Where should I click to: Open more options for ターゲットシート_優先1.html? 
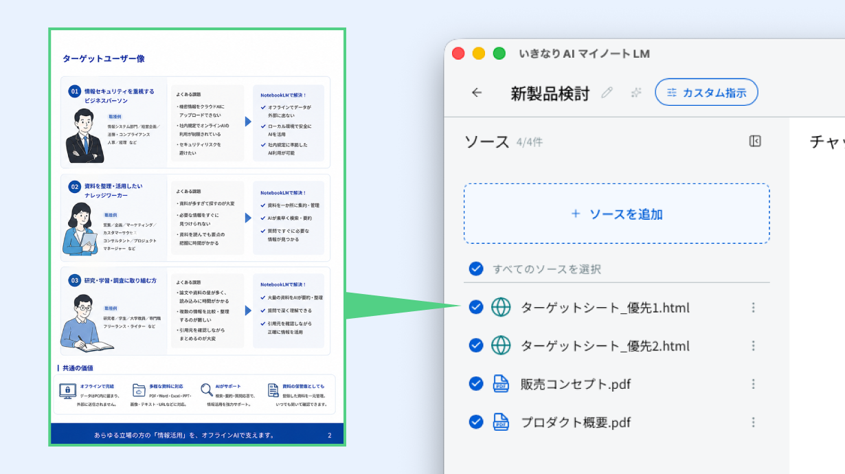pyautogui.click(x=754, y=307)
